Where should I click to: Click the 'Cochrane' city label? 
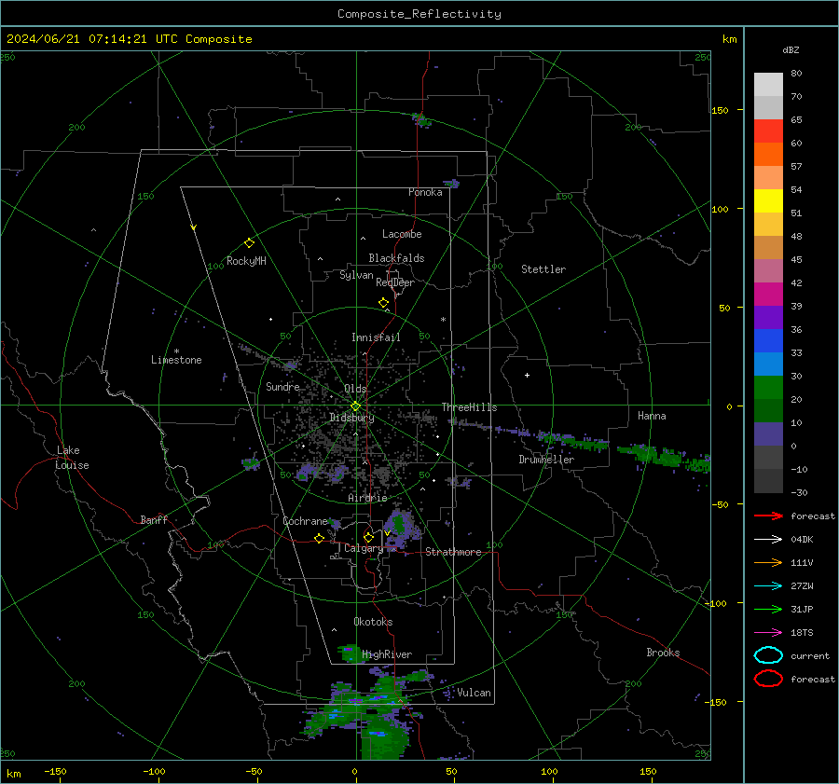[x=305, y=521]
